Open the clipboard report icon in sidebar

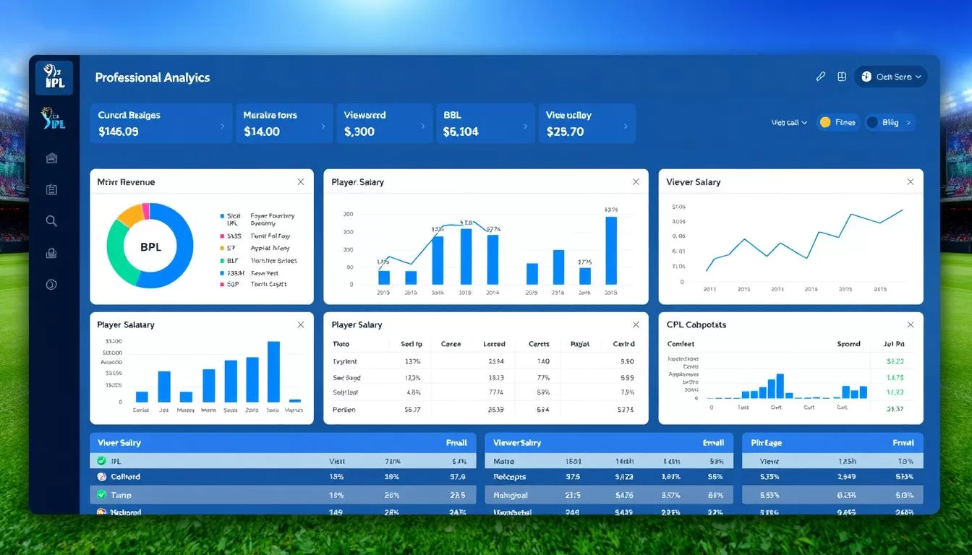[x=51, y=189]
